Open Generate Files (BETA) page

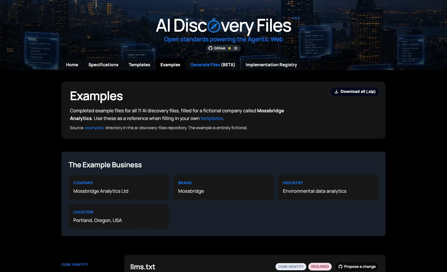(213, 65)
